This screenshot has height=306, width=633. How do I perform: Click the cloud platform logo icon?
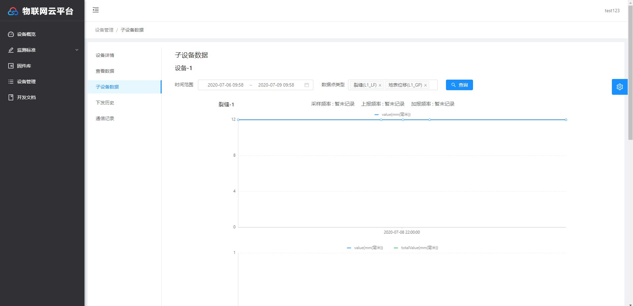(13, 11)
